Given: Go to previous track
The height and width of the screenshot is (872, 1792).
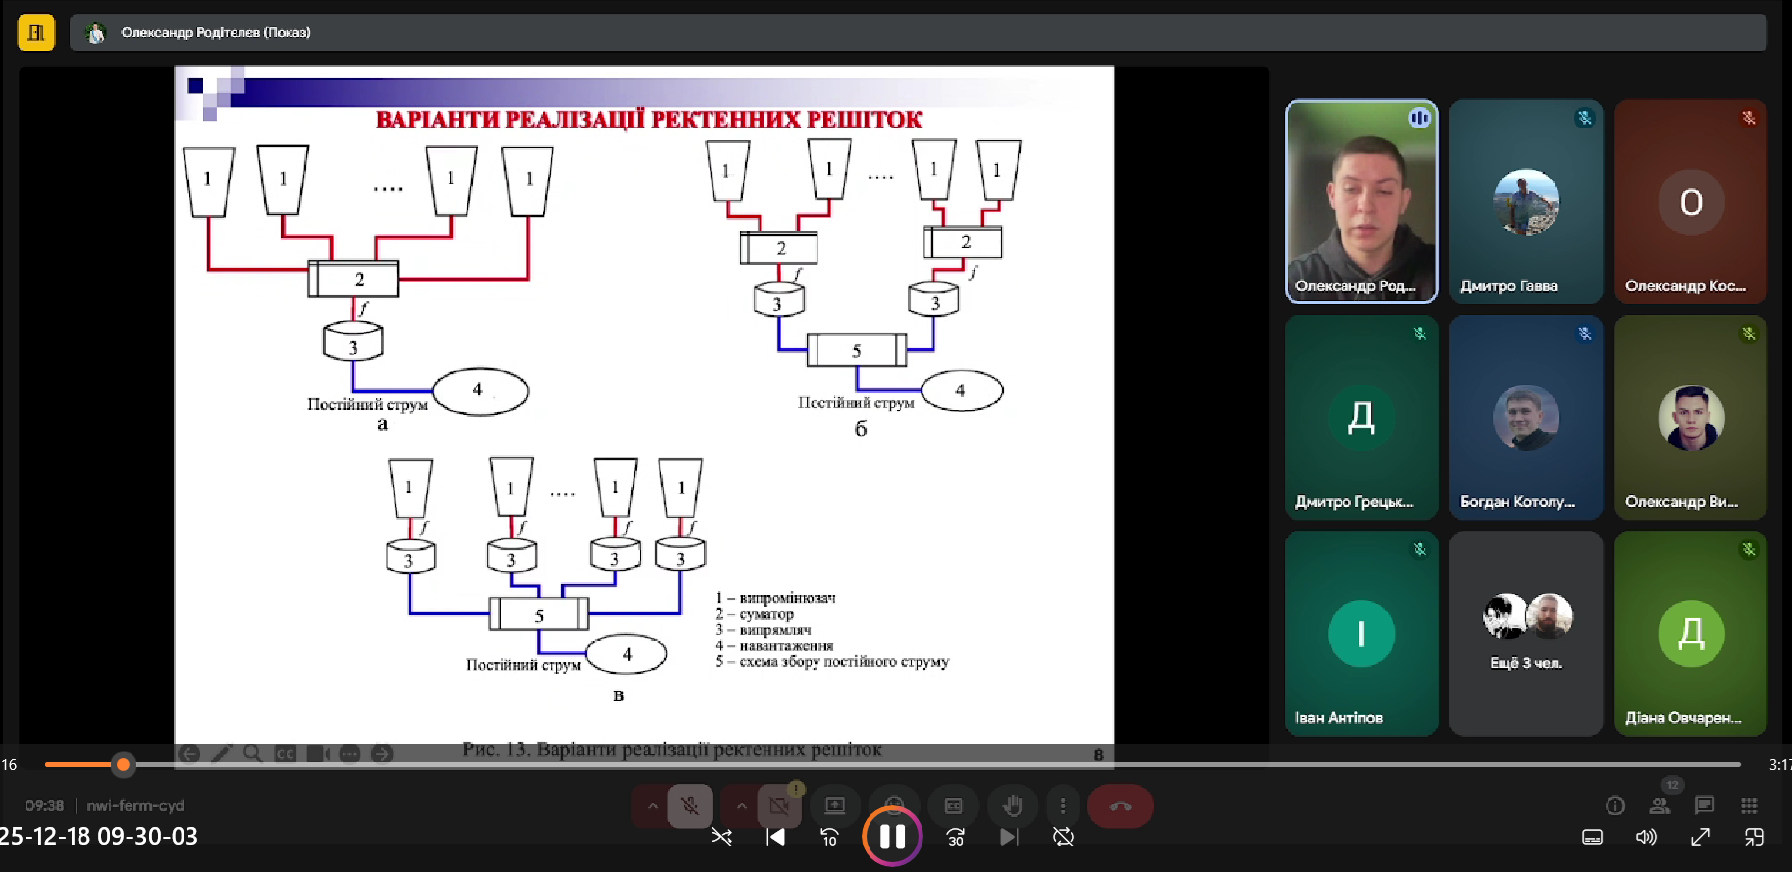Looking at the screenshot, I should pos(775,837).
